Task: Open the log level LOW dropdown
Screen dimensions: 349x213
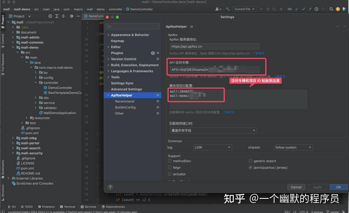Action: coord(212,147)
